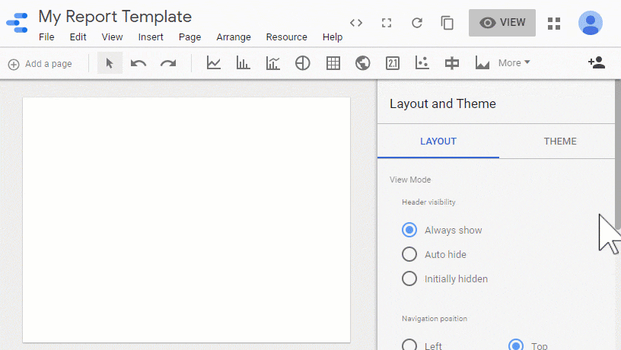Click the VIEW button
The image size is (621, 350).
pyautogui.click(x=502, y=23)
